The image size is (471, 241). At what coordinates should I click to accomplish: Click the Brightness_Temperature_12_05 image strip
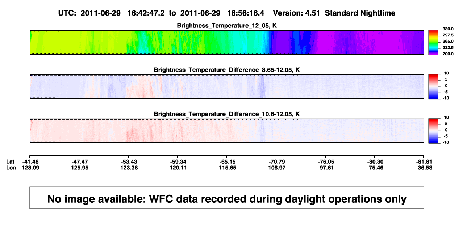coord(226,43)
